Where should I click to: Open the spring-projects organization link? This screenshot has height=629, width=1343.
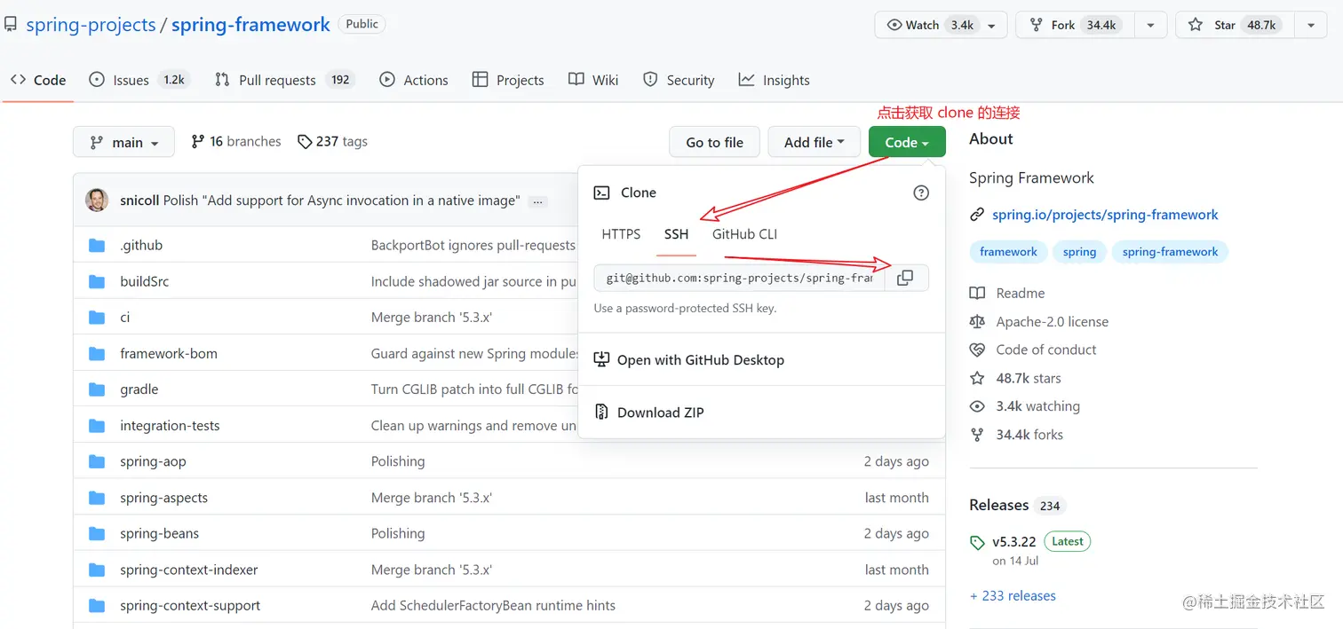coord(91,25)
